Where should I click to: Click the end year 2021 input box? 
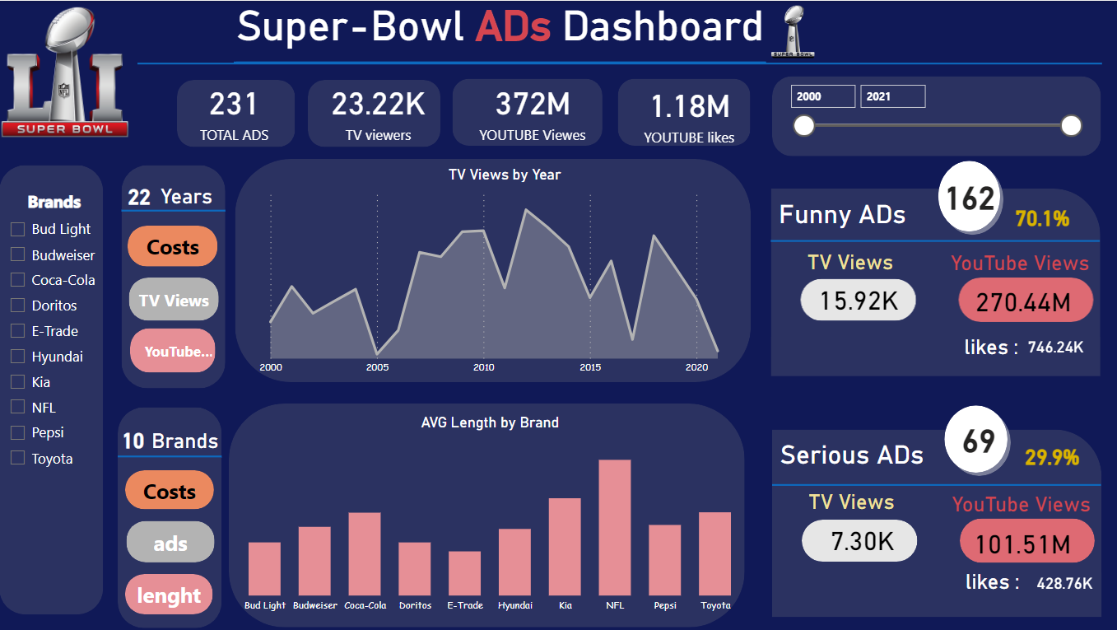point(892,96)
